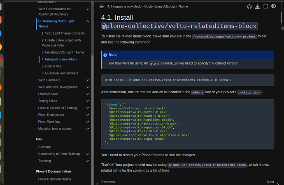Open the Testing Plone link
Screen dimensions: 284x185
pyautogui.click(x=47, y=101)
